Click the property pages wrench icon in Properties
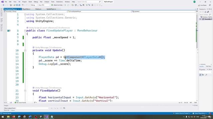213x119 pixels. (206, 75)
